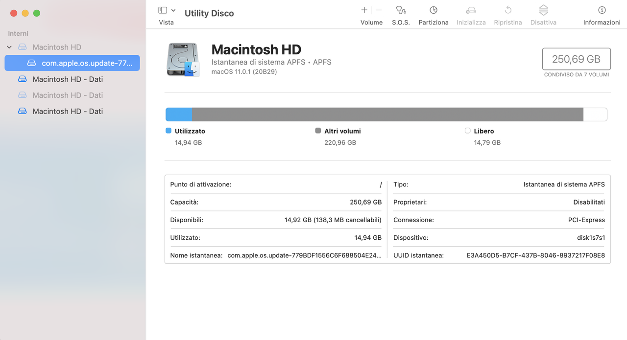The height and width of the screenshot is (340, 627).
Task: Click the Proprietari Disabilitati value
Action: (589, 202)
